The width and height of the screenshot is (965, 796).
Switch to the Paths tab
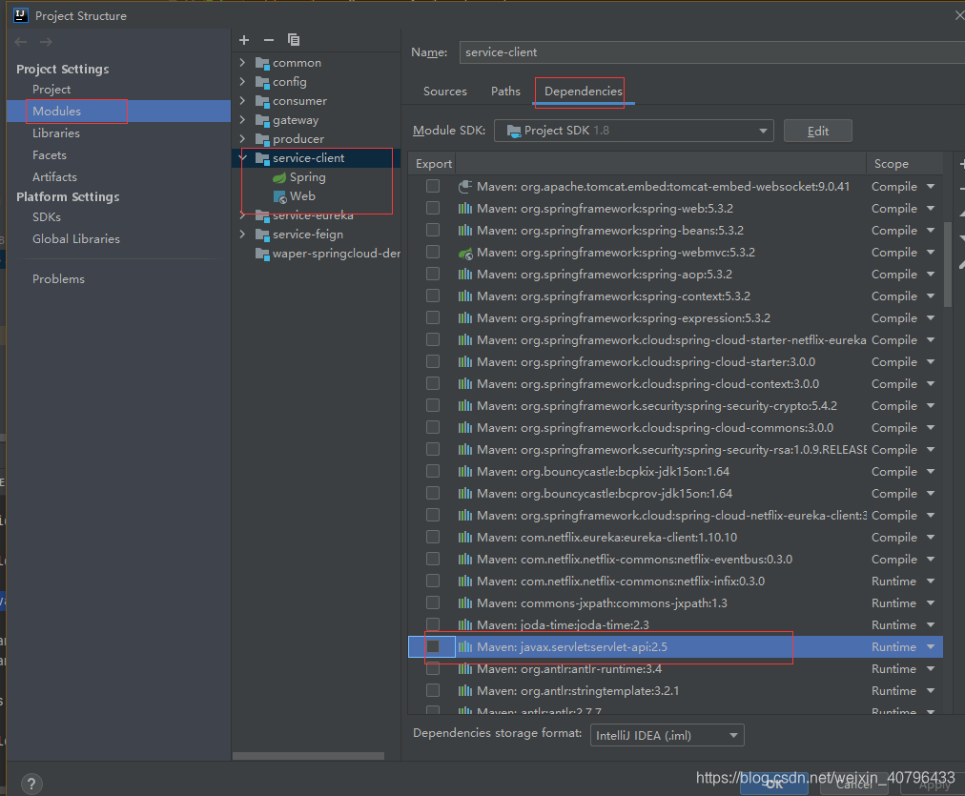(x=505, y=92)
